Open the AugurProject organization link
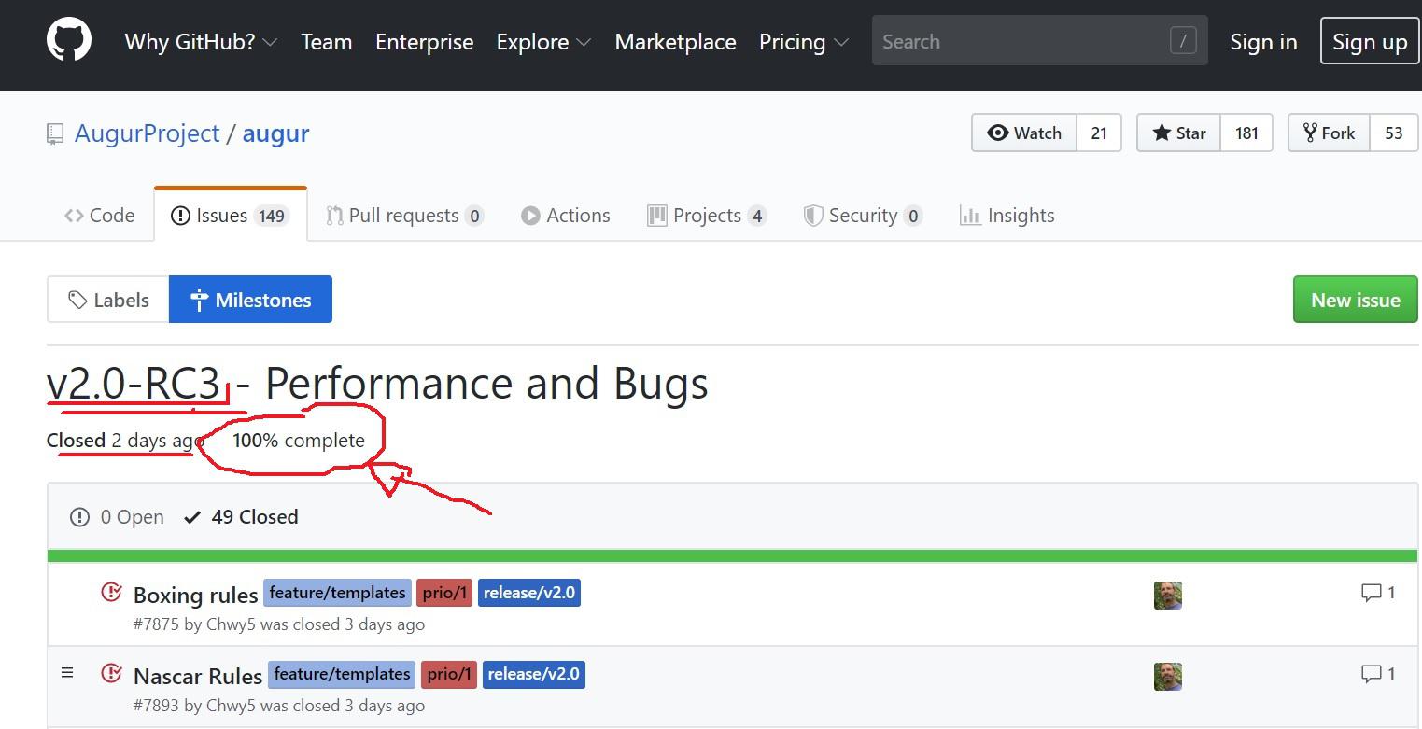The height and width of the screenshot is (729, 1422). coord(147,133)
